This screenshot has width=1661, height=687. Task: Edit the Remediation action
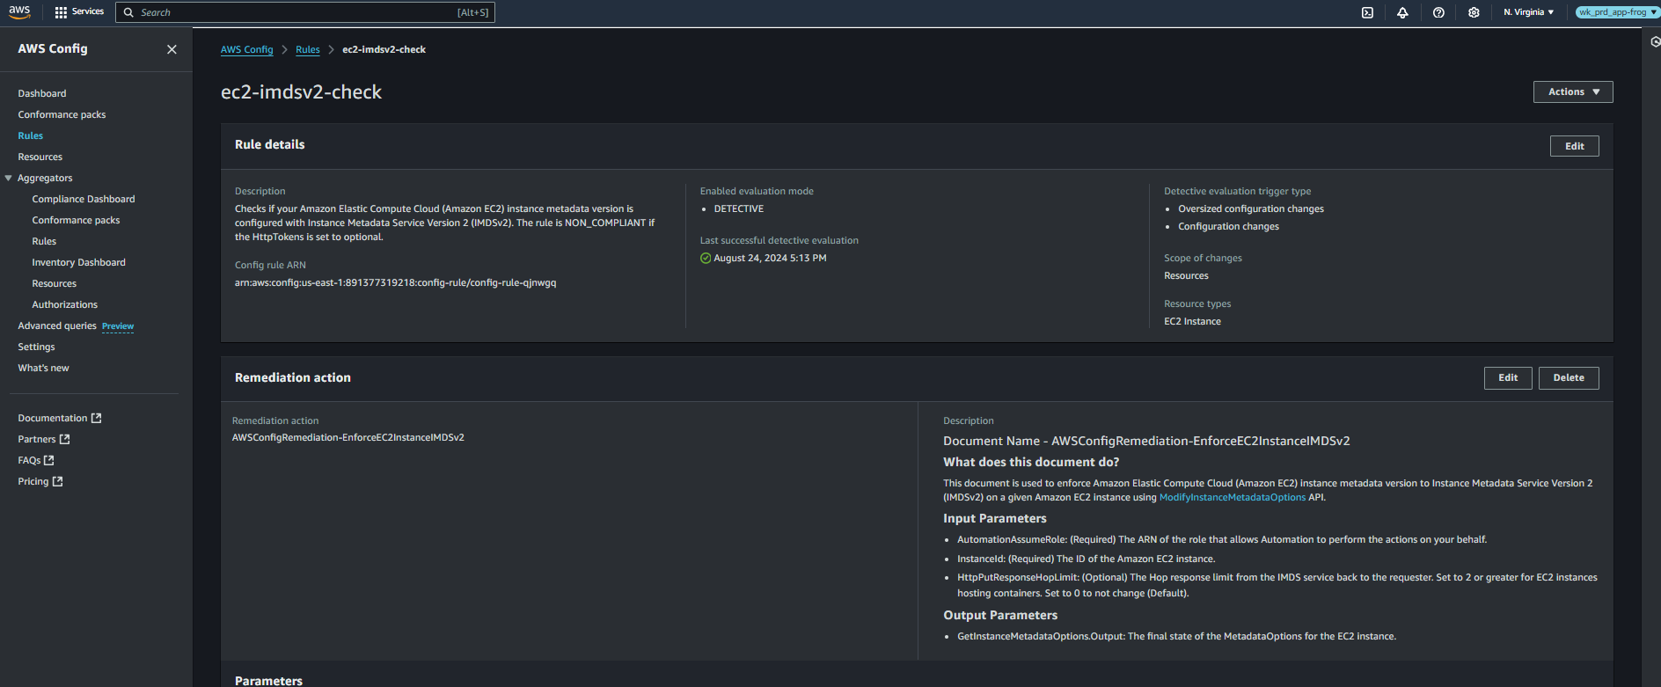tap(1508, 377)
